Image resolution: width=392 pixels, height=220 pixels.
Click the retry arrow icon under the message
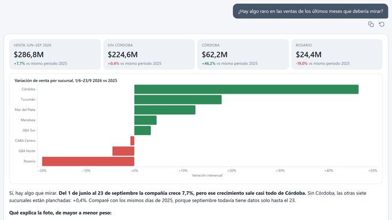[x=382, y=24]
